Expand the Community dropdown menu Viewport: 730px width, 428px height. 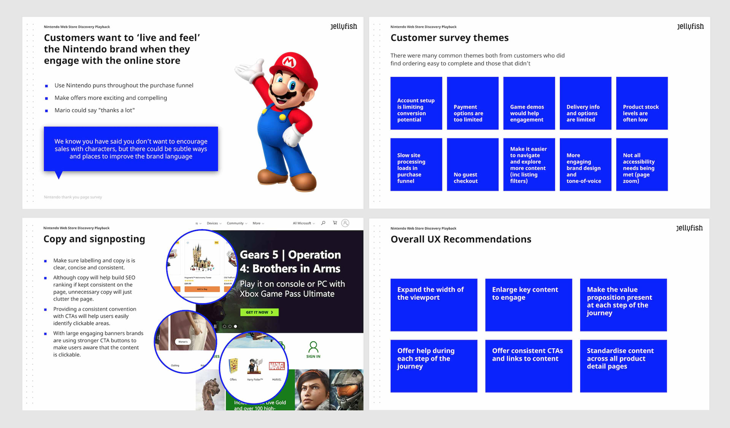coord(237,223)
